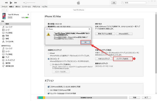Toggle auto sync when iPhone connected checkbox

49,87
